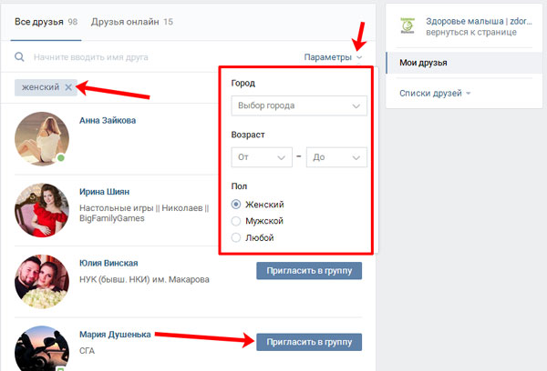Image resolution: width=547 pixels, height=371 pixels.
Task: Click the search magnifier icon
Action: 19,57
